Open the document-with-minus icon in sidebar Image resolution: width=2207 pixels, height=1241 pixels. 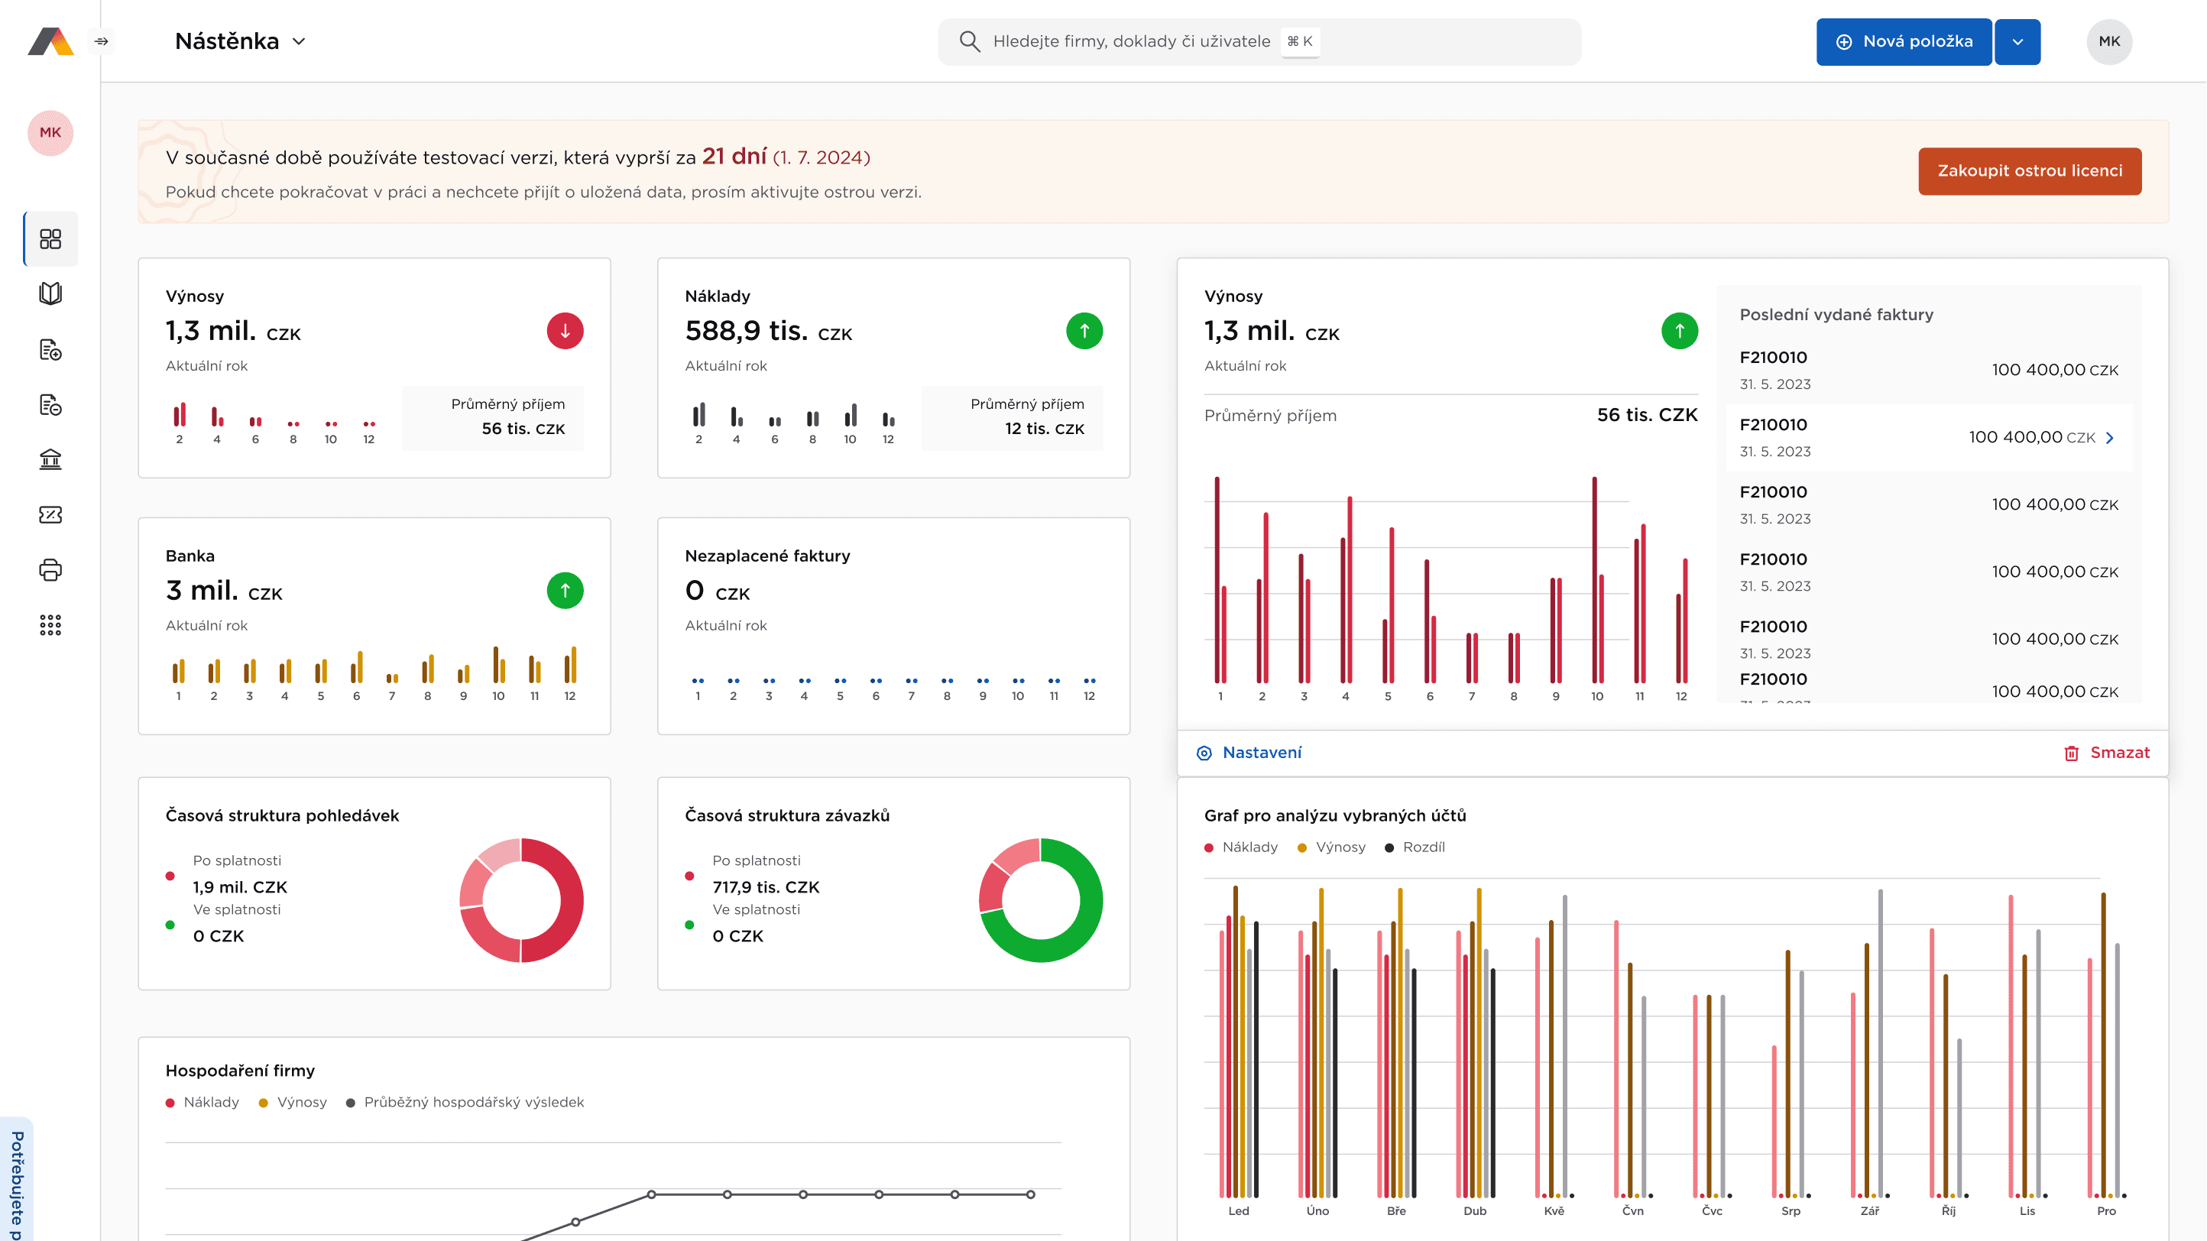coord(50,404)
